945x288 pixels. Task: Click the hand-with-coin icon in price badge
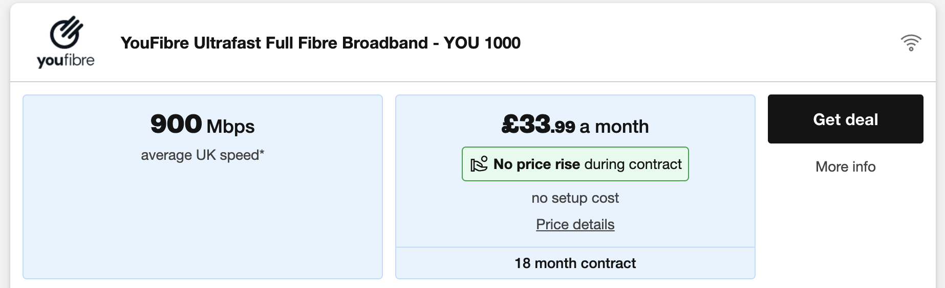pos(479,164)
